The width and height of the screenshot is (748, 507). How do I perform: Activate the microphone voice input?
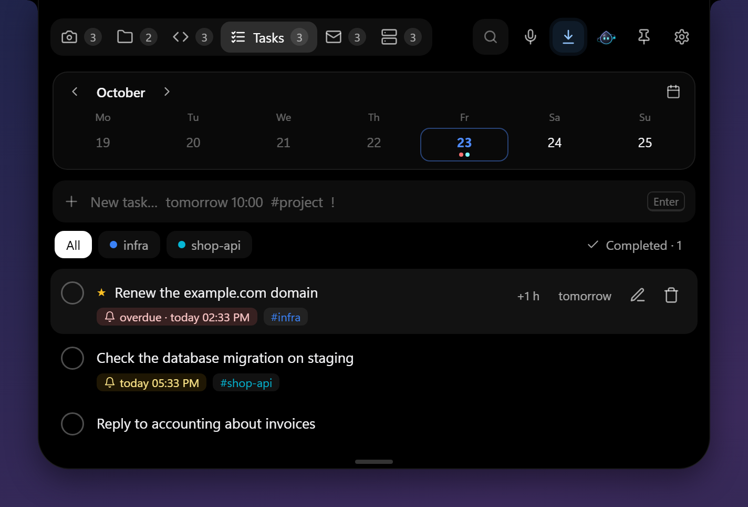coord(531,37)
